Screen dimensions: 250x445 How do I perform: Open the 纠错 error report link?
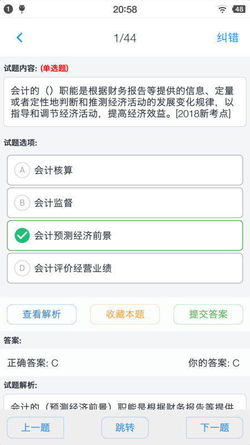[x=228, y=37]
